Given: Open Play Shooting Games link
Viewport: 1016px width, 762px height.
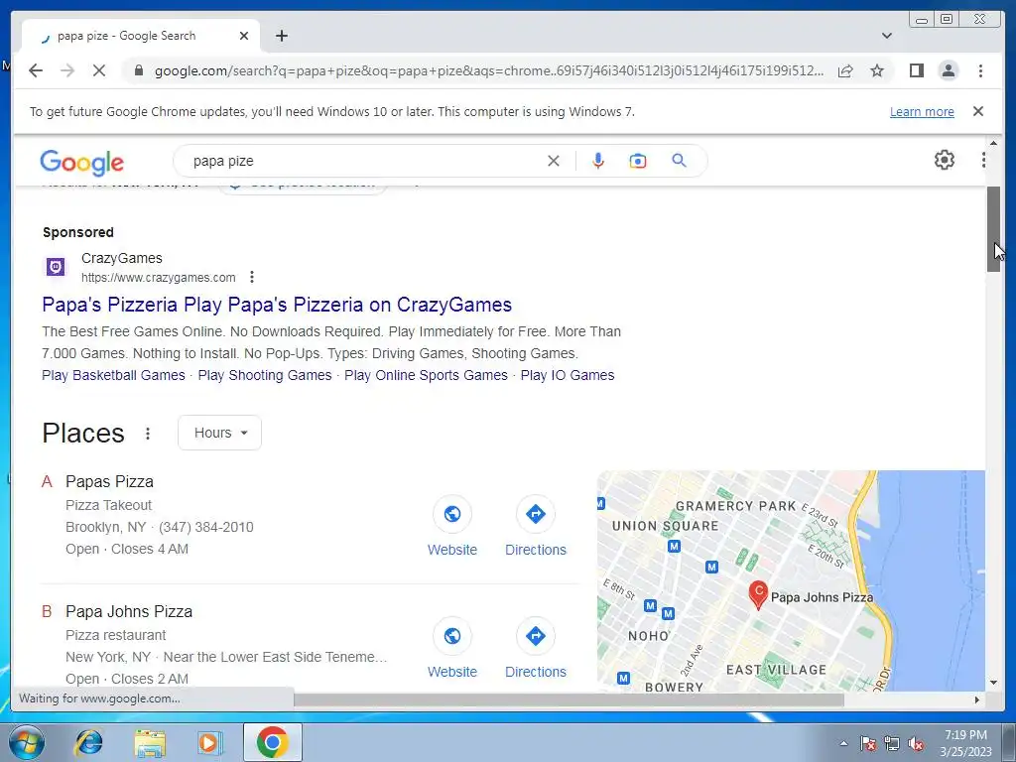Looking at the screenshot, I should pos(264,375).
